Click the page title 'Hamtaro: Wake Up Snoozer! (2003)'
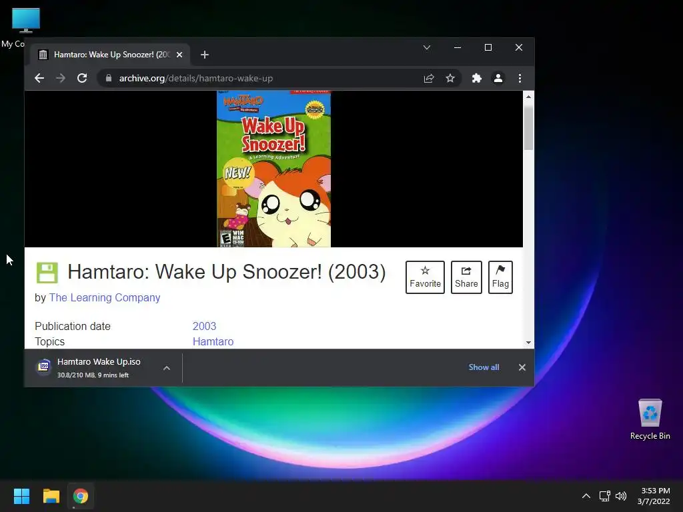 coord(227,272)
